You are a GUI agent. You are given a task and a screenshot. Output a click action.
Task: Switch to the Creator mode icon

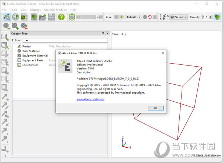coord(7,17)
